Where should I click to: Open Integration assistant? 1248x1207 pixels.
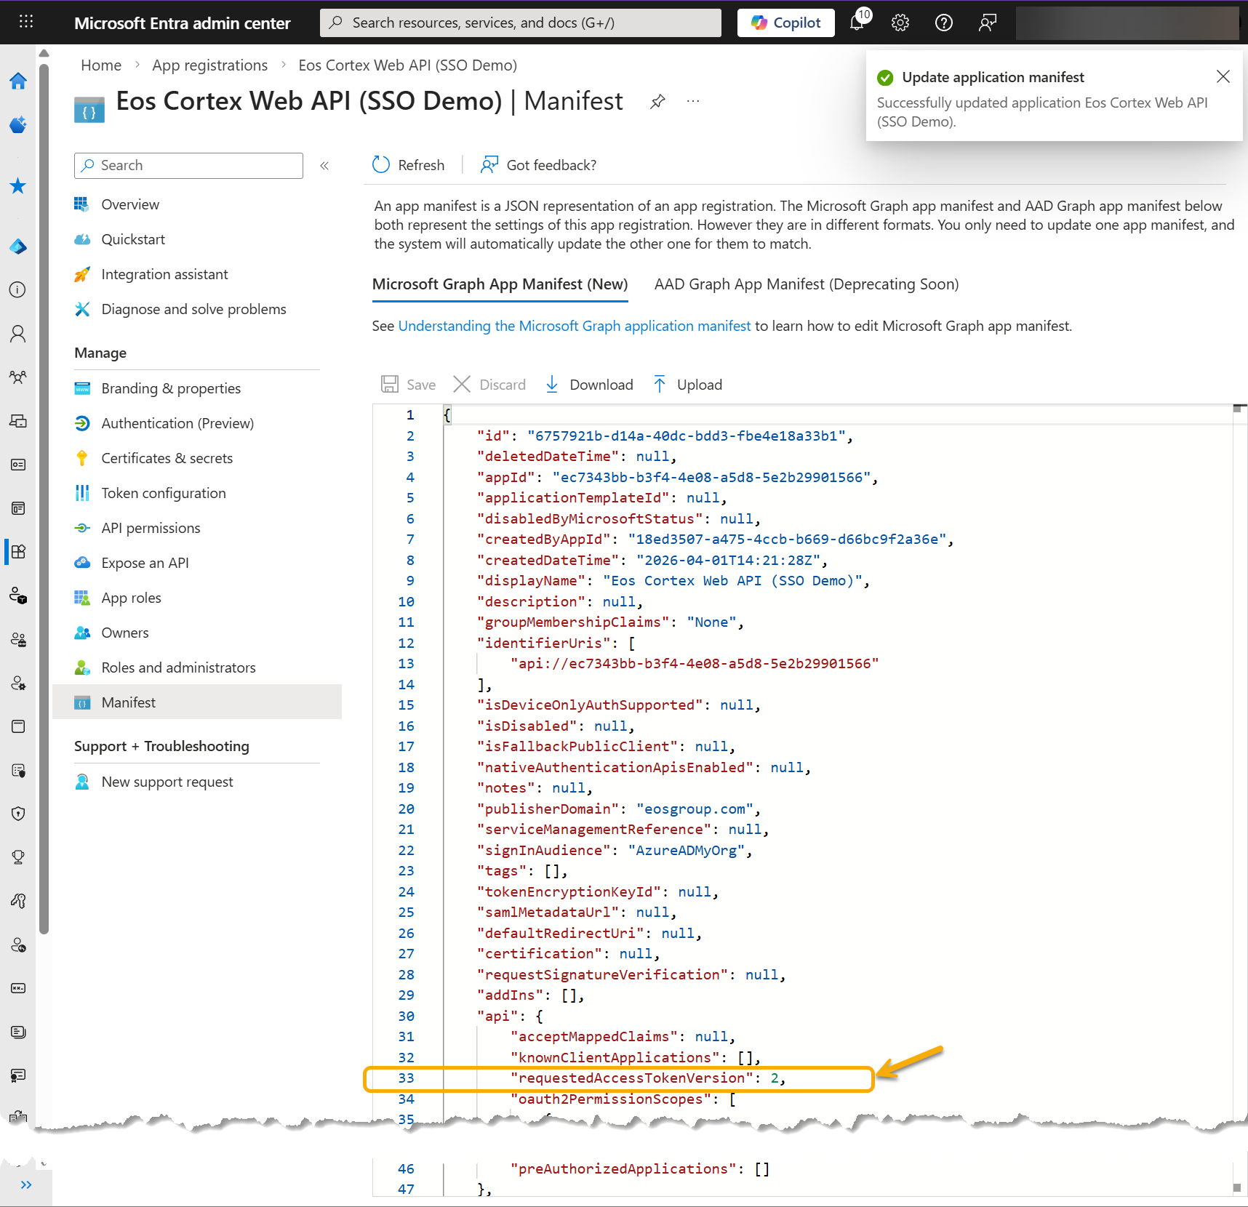(164, 274)
